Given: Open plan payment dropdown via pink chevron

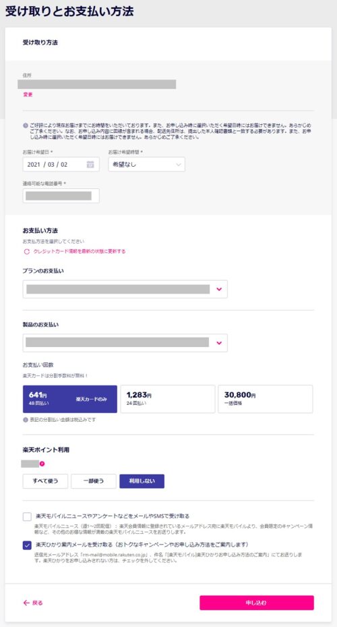Looking at the screenshot, I should (219, 289).
